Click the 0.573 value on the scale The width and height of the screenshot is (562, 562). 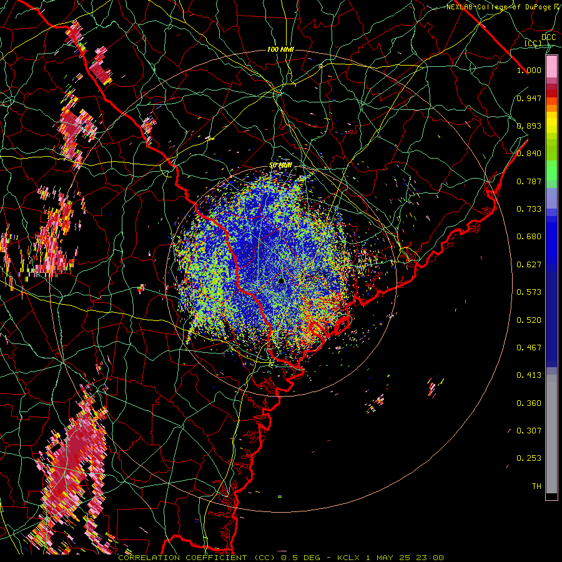pyautogui.click(x=529, y=292)
